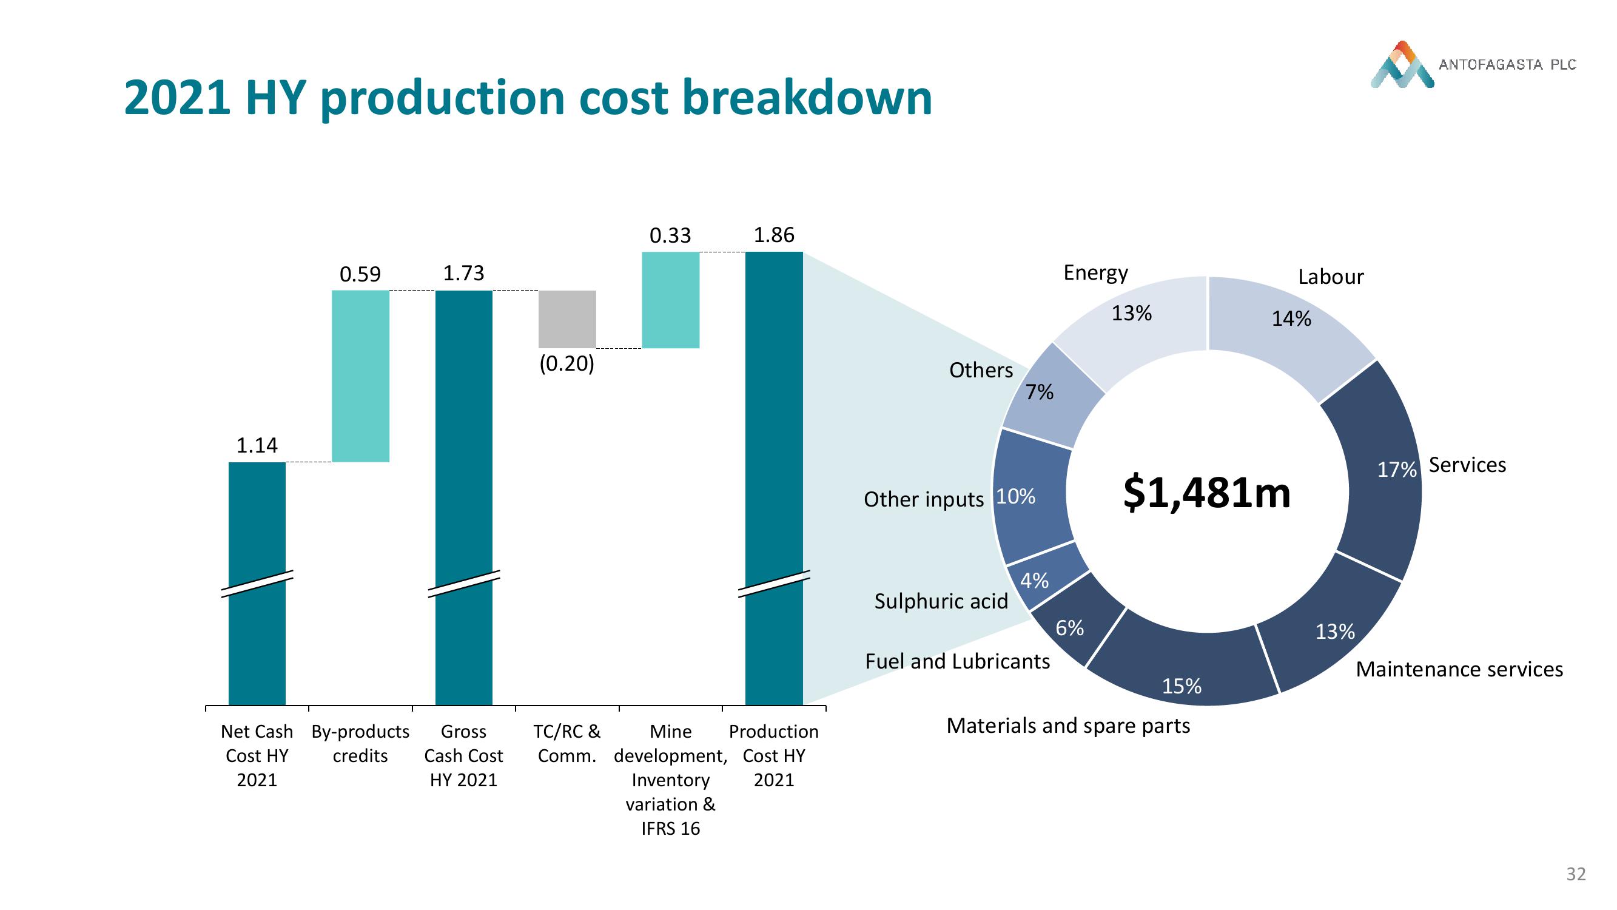Click the 'Net Cash Cost HY 2021' axis label

(257, 755)
